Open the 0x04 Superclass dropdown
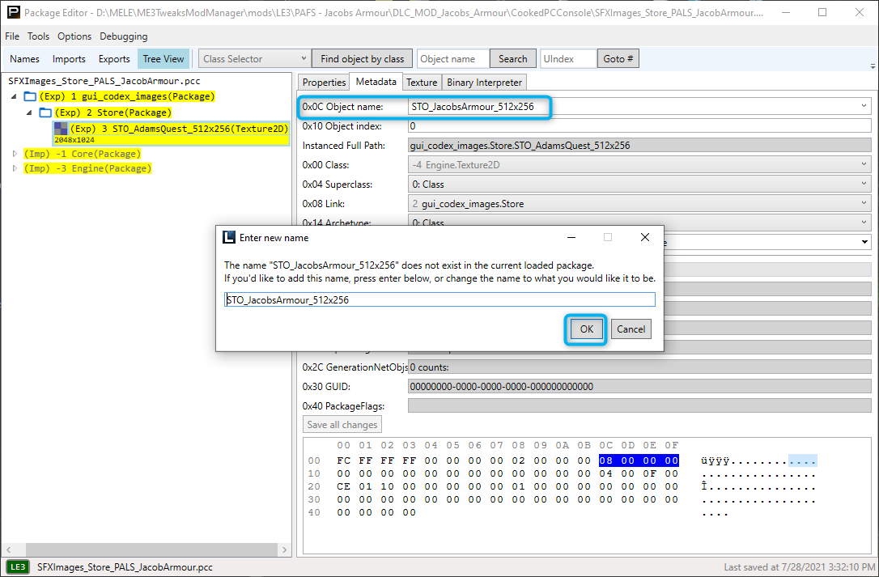This screenshot has width=879, height=577. pos(639,185)
